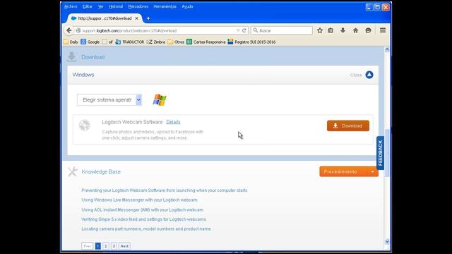Open Using Windows Live Messenger article
Viewport: 452px width, 254px height.
139,200
